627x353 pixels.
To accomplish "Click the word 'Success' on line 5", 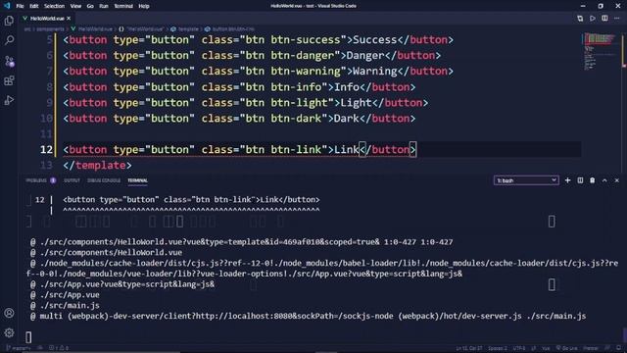I will click(x=374, y=40).
